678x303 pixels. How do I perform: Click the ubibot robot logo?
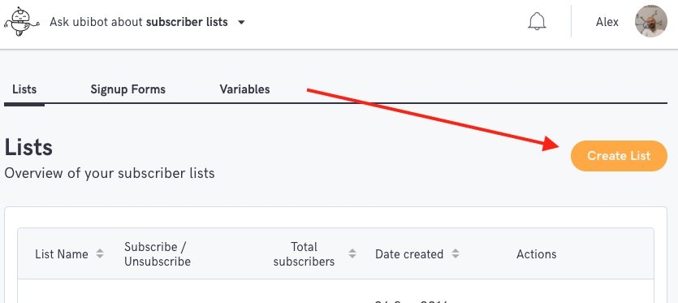tap(22, 22)
